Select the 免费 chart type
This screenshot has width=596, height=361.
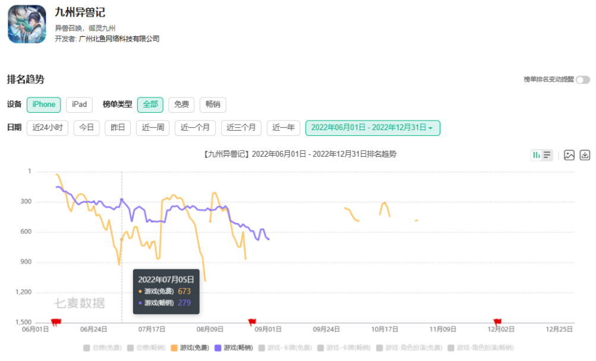click(x=181, y=104)
